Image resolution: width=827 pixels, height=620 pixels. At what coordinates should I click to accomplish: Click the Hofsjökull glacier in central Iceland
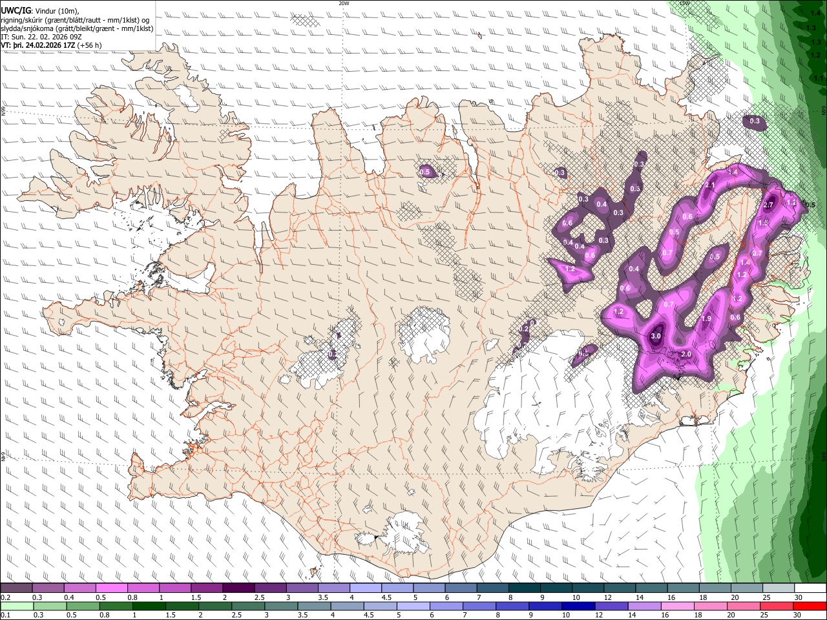click(424, 334)
